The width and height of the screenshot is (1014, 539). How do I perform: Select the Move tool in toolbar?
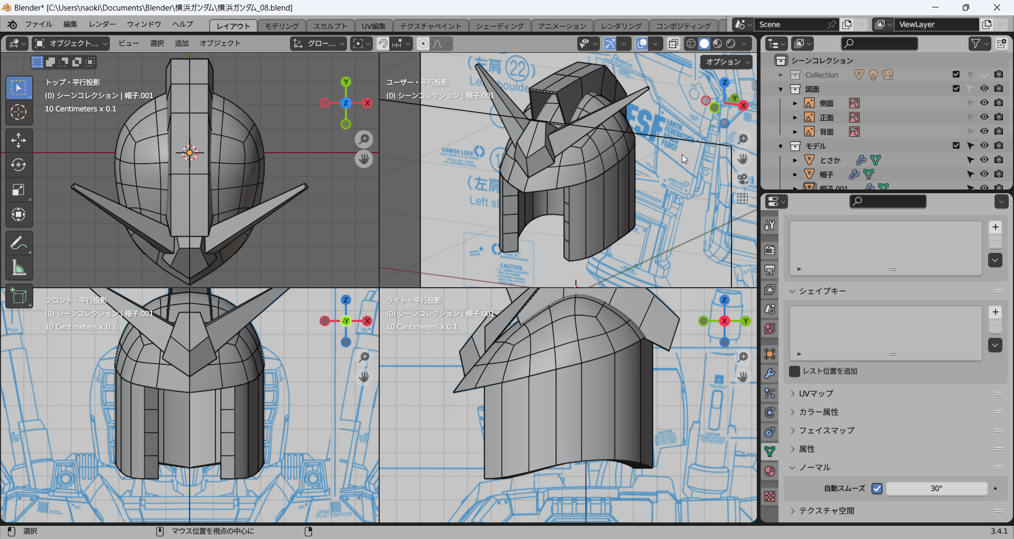(18, 140)
